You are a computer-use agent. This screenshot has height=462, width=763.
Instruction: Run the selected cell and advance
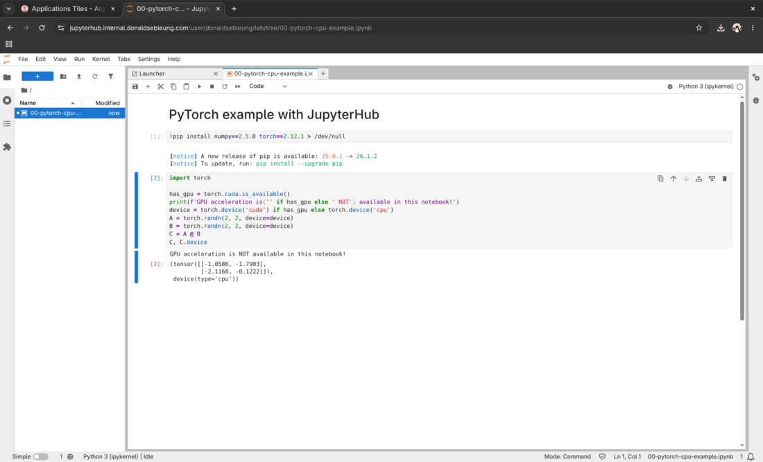[199, 87]
